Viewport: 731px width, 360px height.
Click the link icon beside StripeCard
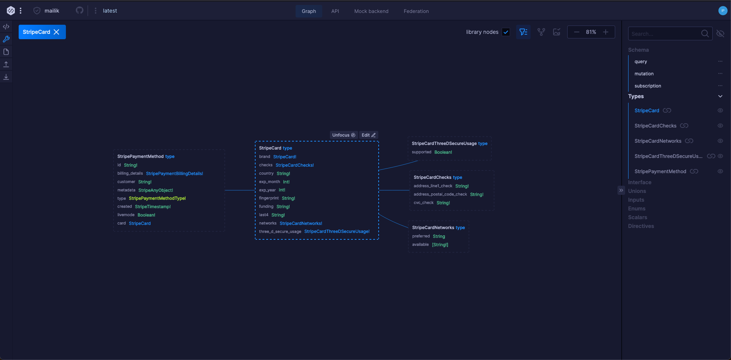pyautogui.click(x=667, y=110)
